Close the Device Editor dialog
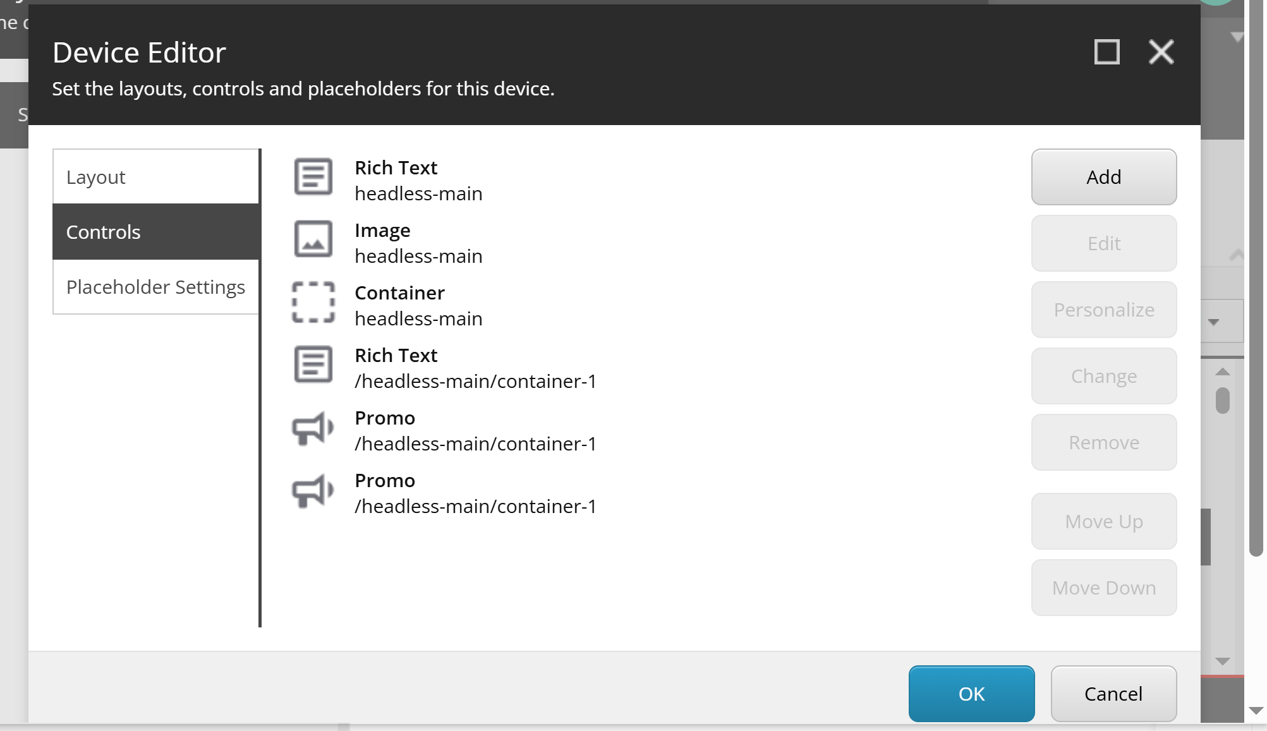1267x731 pixels. [1161, 52]
